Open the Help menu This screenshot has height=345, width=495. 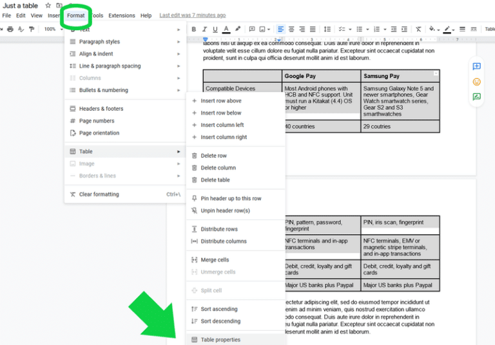coord(146,15)
